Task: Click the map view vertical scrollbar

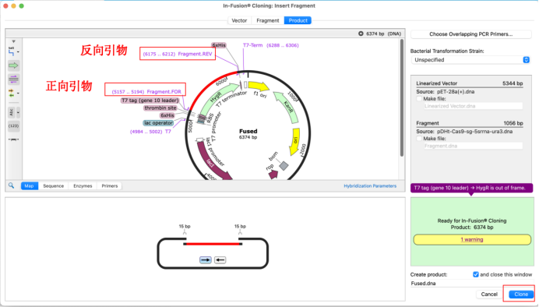Action: [x=401, y=98]
